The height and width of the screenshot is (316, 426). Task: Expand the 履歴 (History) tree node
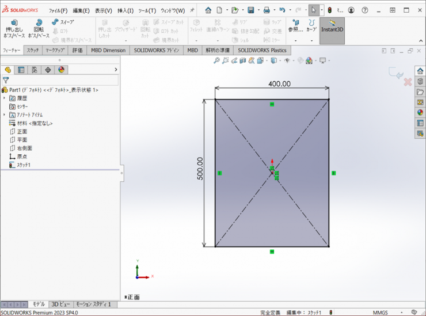tap(4, 98)
